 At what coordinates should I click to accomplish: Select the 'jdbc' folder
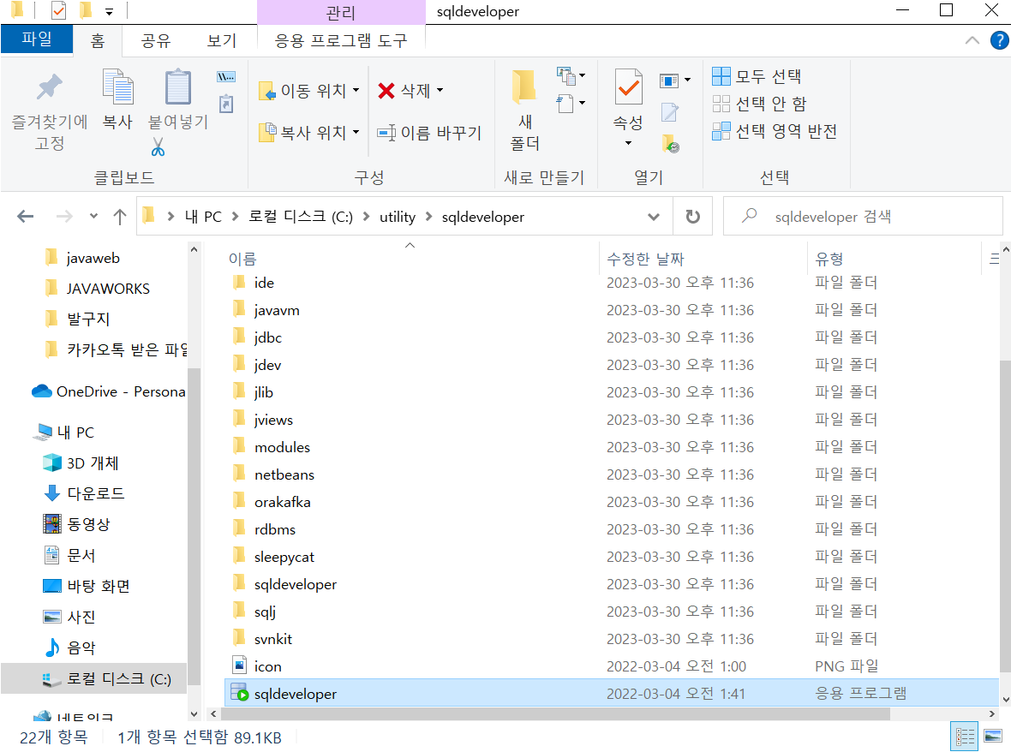(x=267, y=337)
